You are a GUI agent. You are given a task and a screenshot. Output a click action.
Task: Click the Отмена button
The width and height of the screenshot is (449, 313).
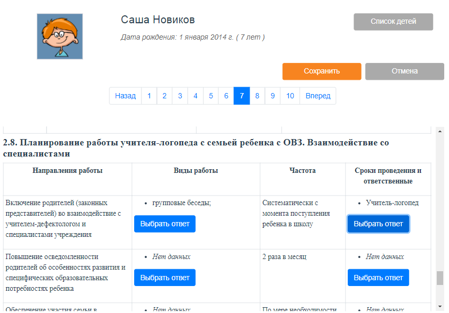(x=404, y=71)
